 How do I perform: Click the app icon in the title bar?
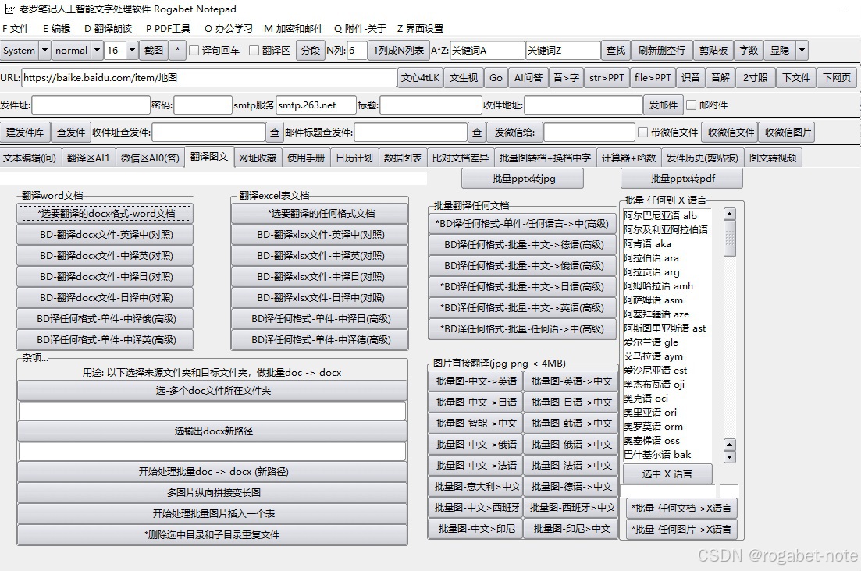point(9,9)
